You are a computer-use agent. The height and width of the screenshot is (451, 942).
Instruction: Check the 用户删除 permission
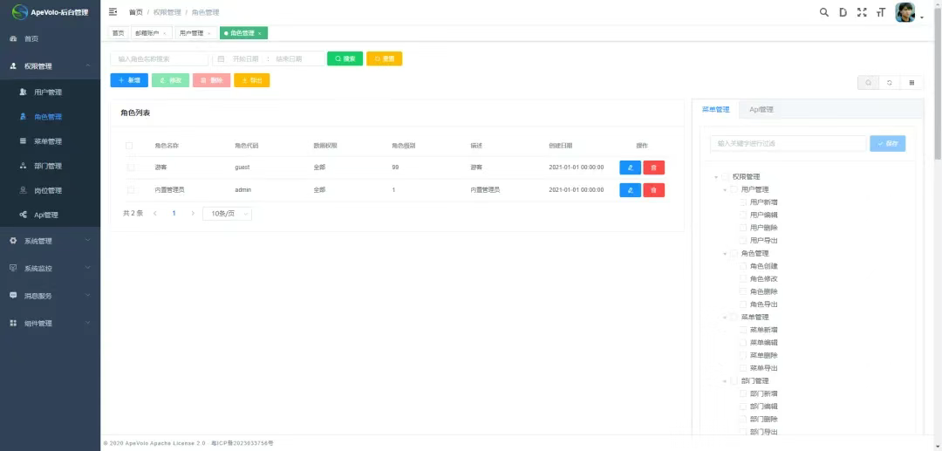[x=743, y=228]
